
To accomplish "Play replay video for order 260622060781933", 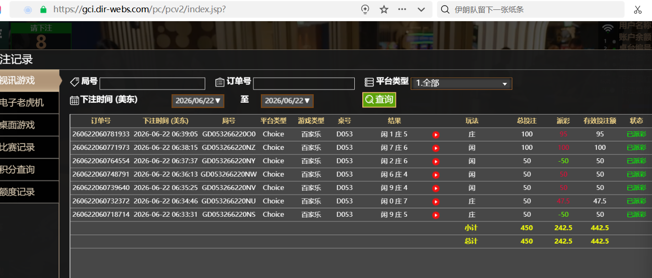I will click(436, 135).
